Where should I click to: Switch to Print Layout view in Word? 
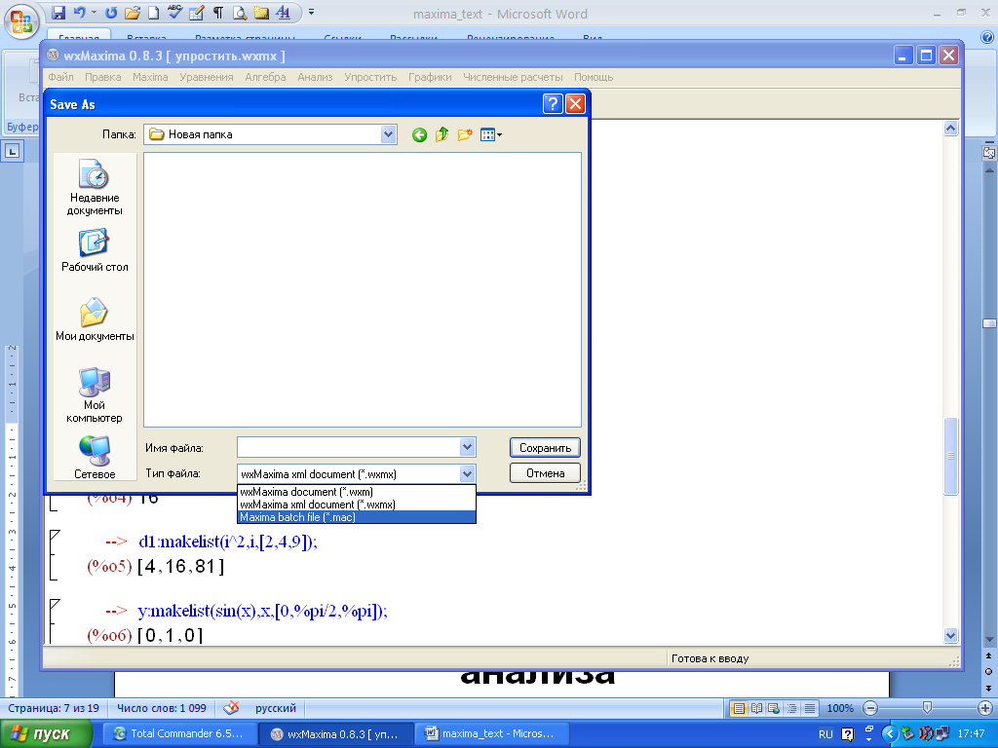point(739,708)
